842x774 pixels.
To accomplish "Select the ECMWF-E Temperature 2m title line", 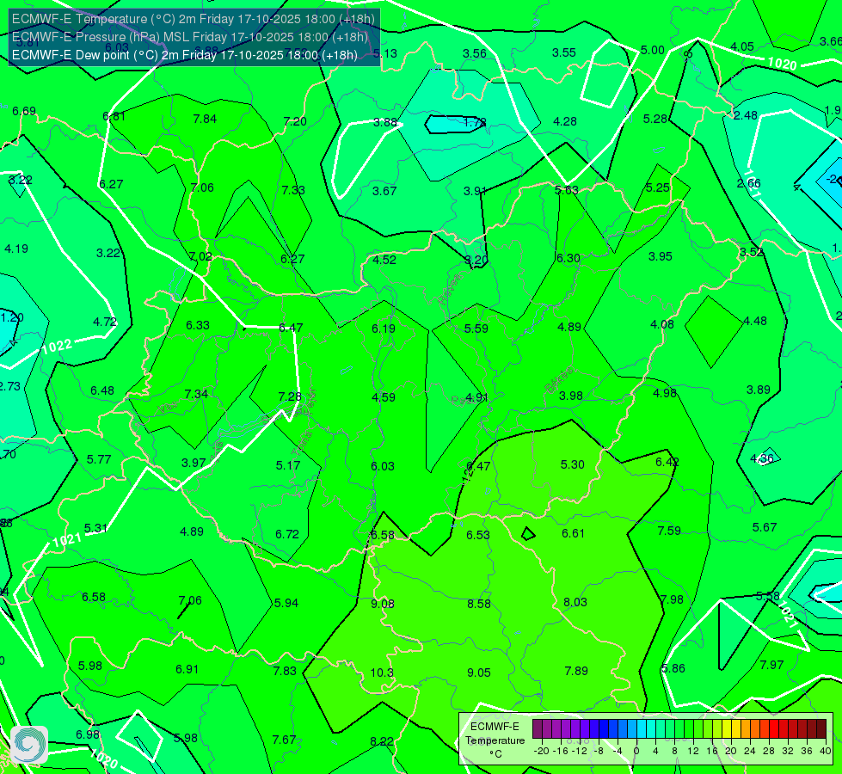I will click(194, 19).
